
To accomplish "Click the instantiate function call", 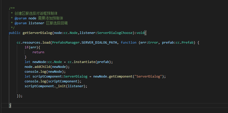I will point(84,62).
